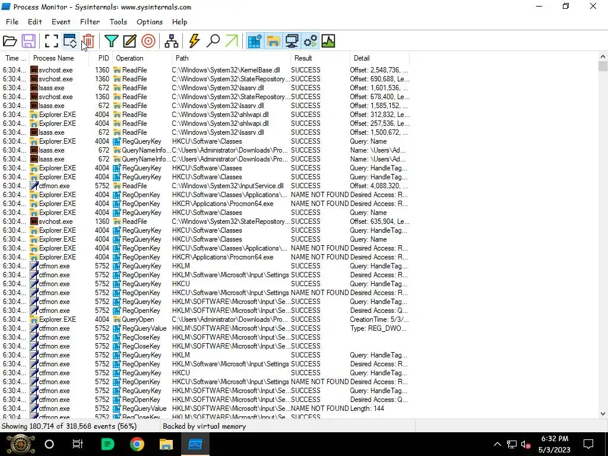Clear events with the trash icon
This screenshot has width=608, height=456.
click(x=88, y=41)
